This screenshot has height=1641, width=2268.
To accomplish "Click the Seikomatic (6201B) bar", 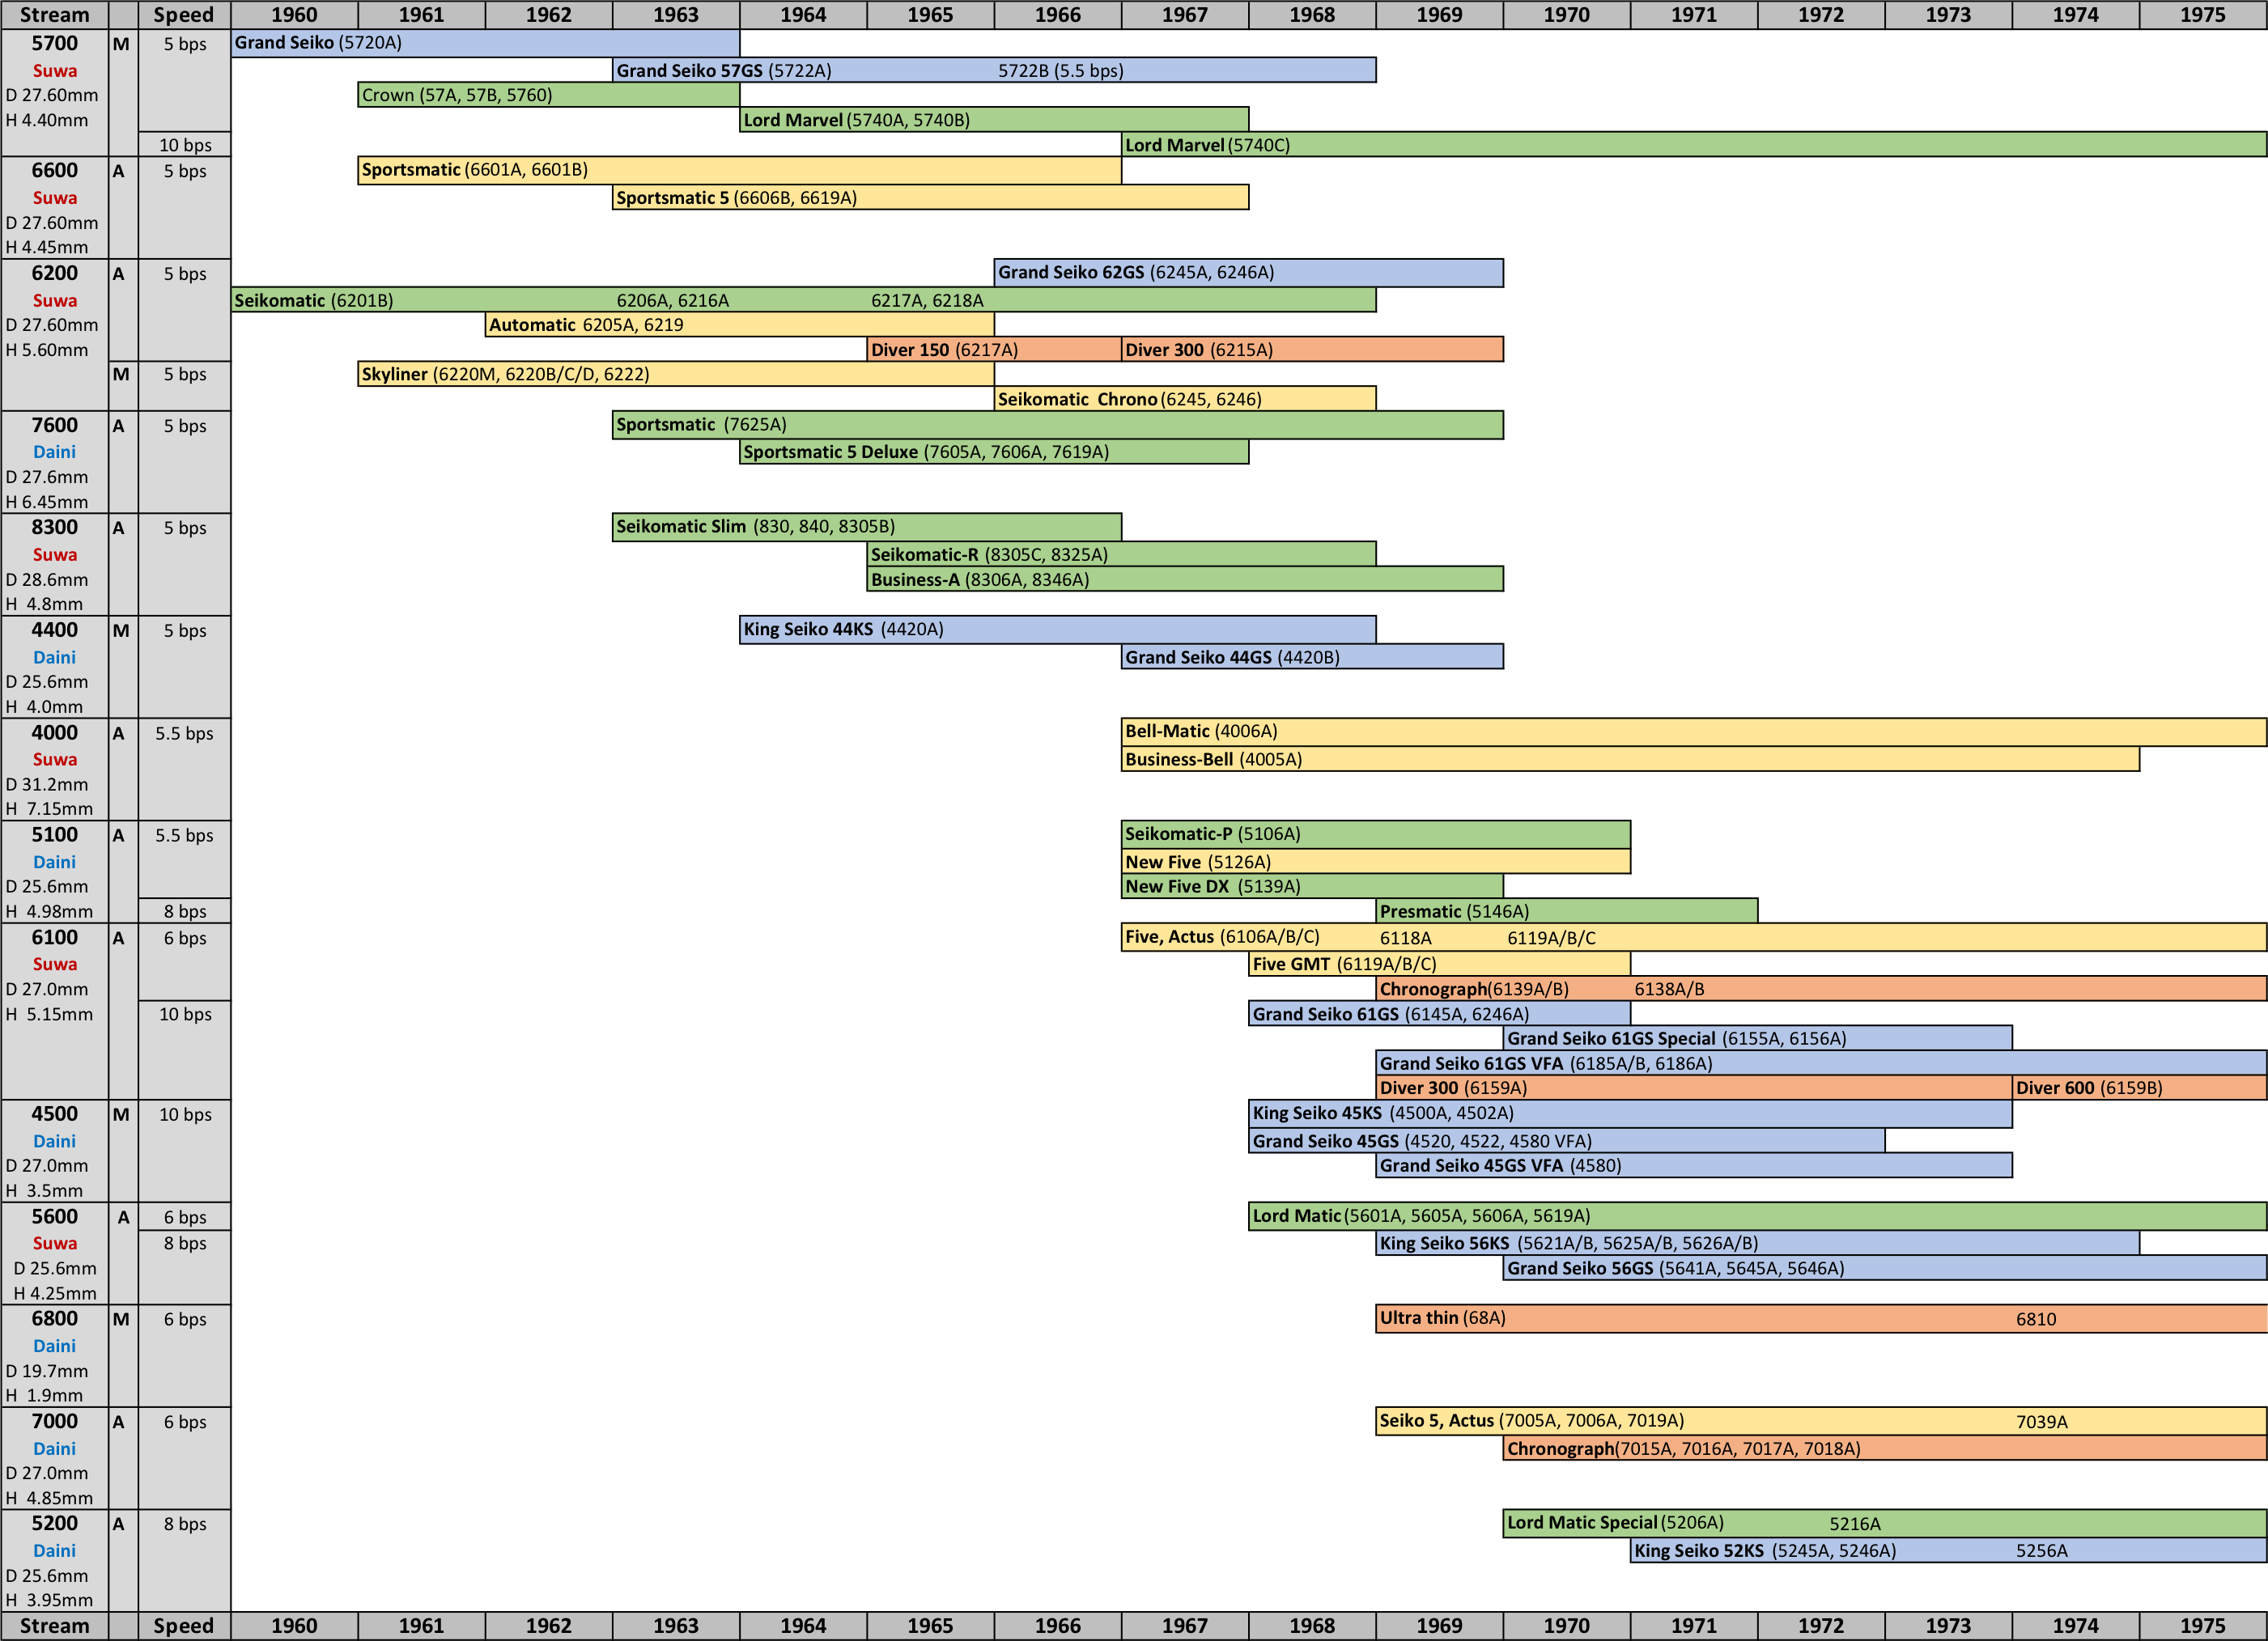I will coord(803,300).
